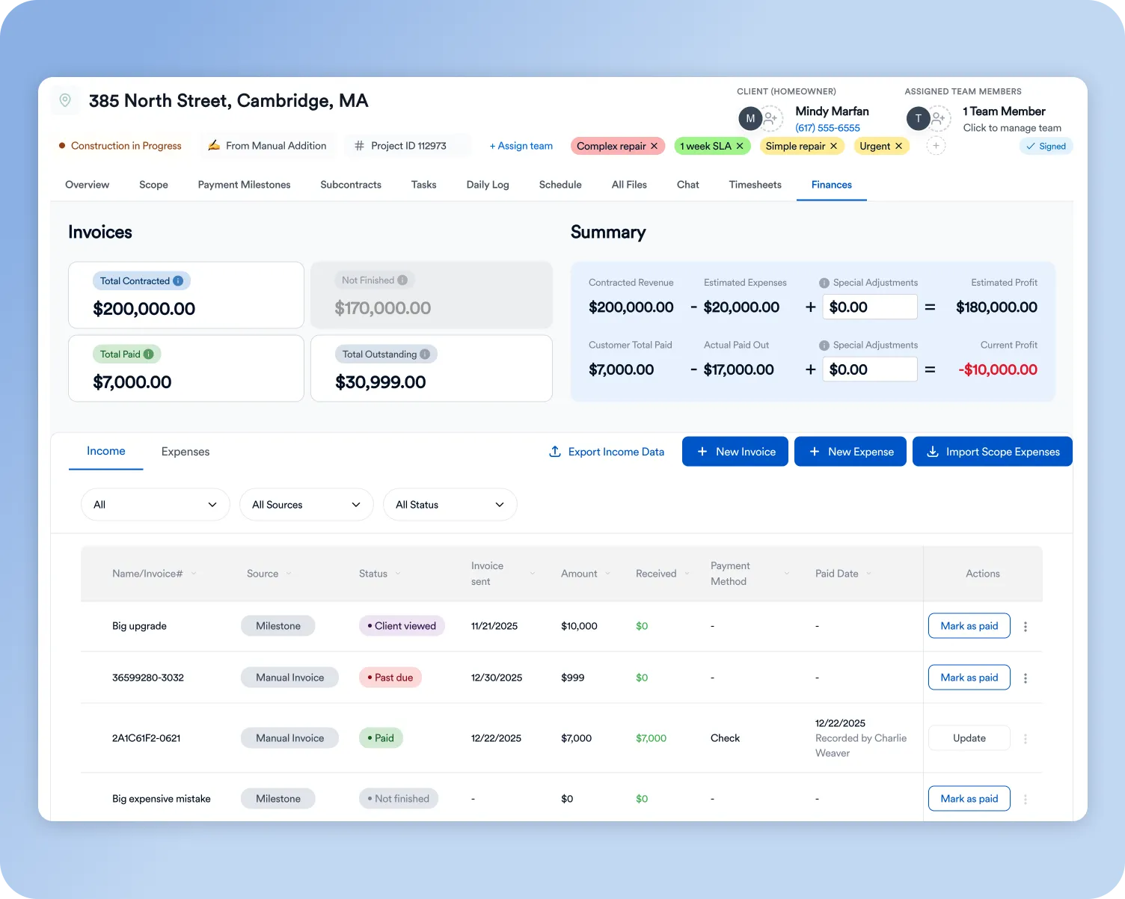Open the Schedule tab
The image size is (1125, 899).
pos(560,185)
